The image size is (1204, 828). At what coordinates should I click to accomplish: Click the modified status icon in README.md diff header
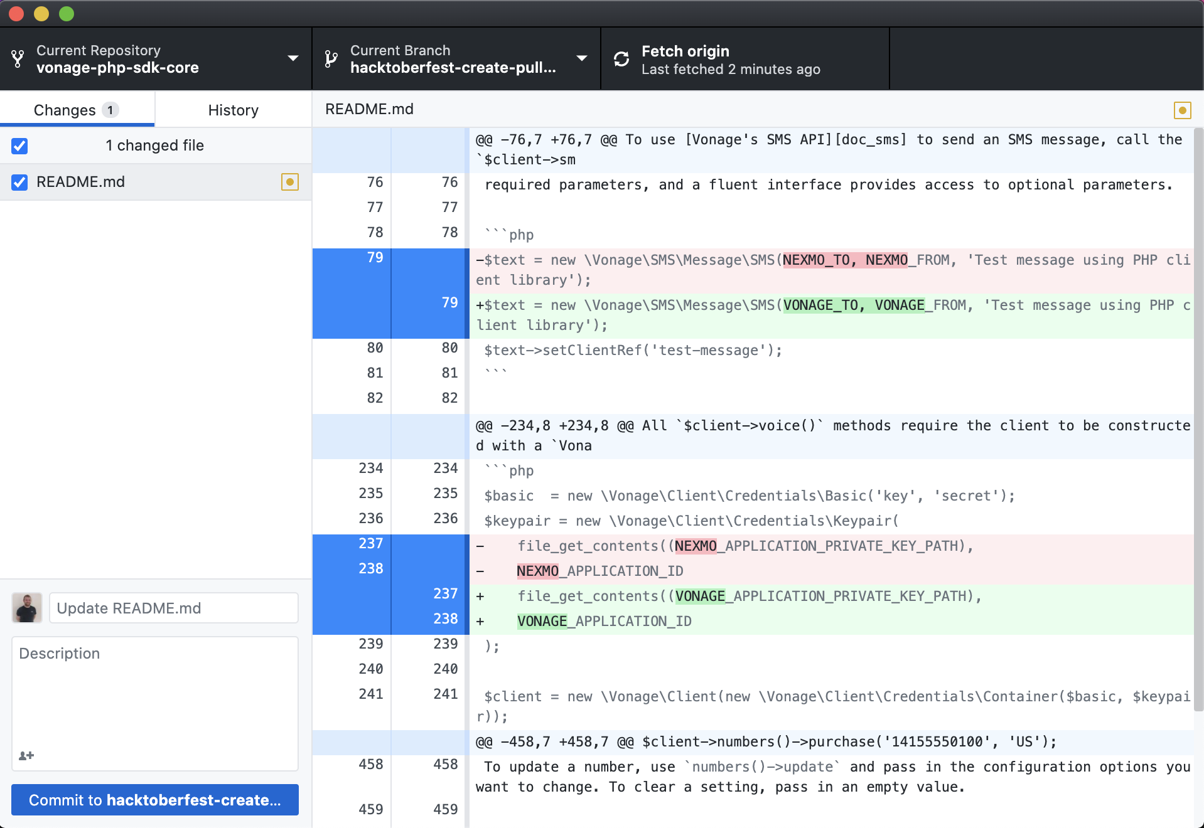pyautogui.click(x=1183, y=110)
